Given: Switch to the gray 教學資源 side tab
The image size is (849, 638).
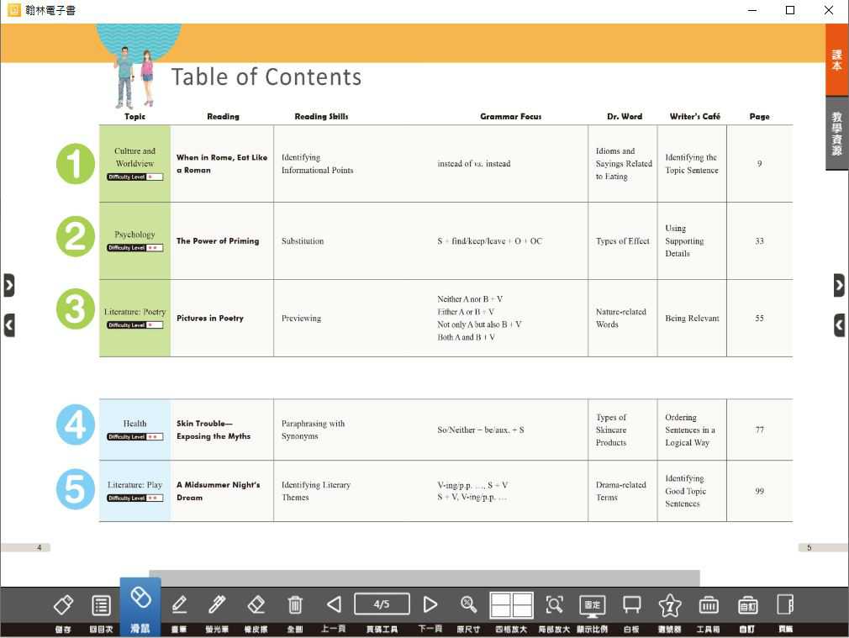Looking at the screenshot, I should coord(836,134).
